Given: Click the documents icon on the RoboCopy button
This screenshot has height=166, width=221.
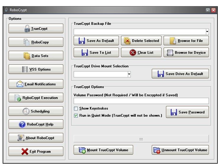Looking at the screenshot, I should point(27,42).
